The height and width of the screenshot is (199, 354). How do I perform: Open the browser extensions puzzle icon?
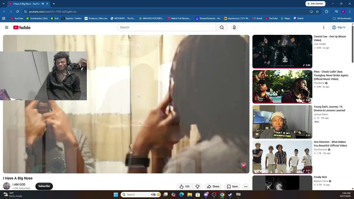coord(327,12)
